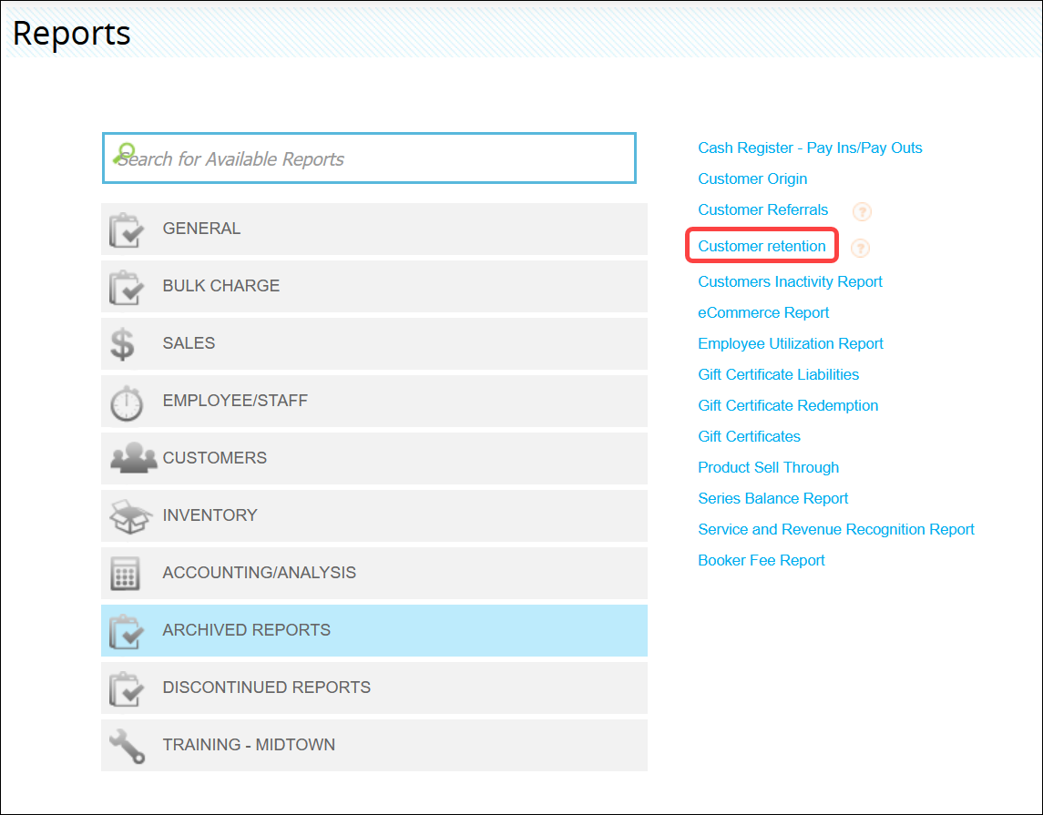Click the dollar sign icon for Sales
1043x815 pixels.
pyautogui.click(x=122, y=344)
